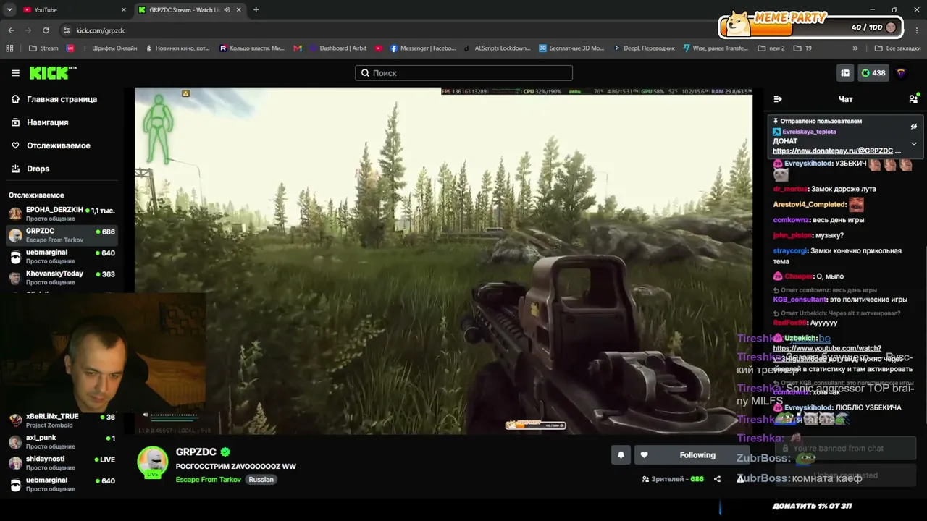Viewport: 927px width, 521px height.
Task: Open the Wise bookmark
Action: [x=716, y=48]
